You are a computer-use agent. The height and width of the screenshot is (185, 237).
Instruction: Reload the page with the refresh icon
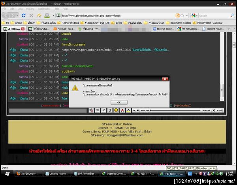coord(23,15)
